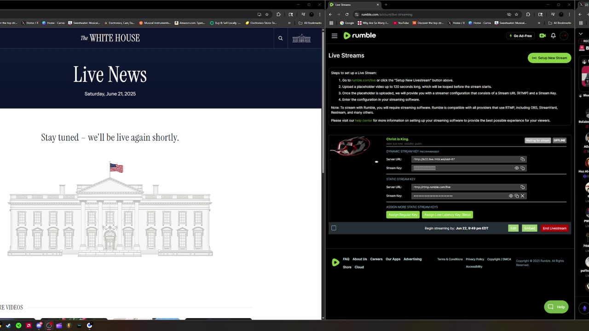Click the Christ is King stream title

point(398,139)
